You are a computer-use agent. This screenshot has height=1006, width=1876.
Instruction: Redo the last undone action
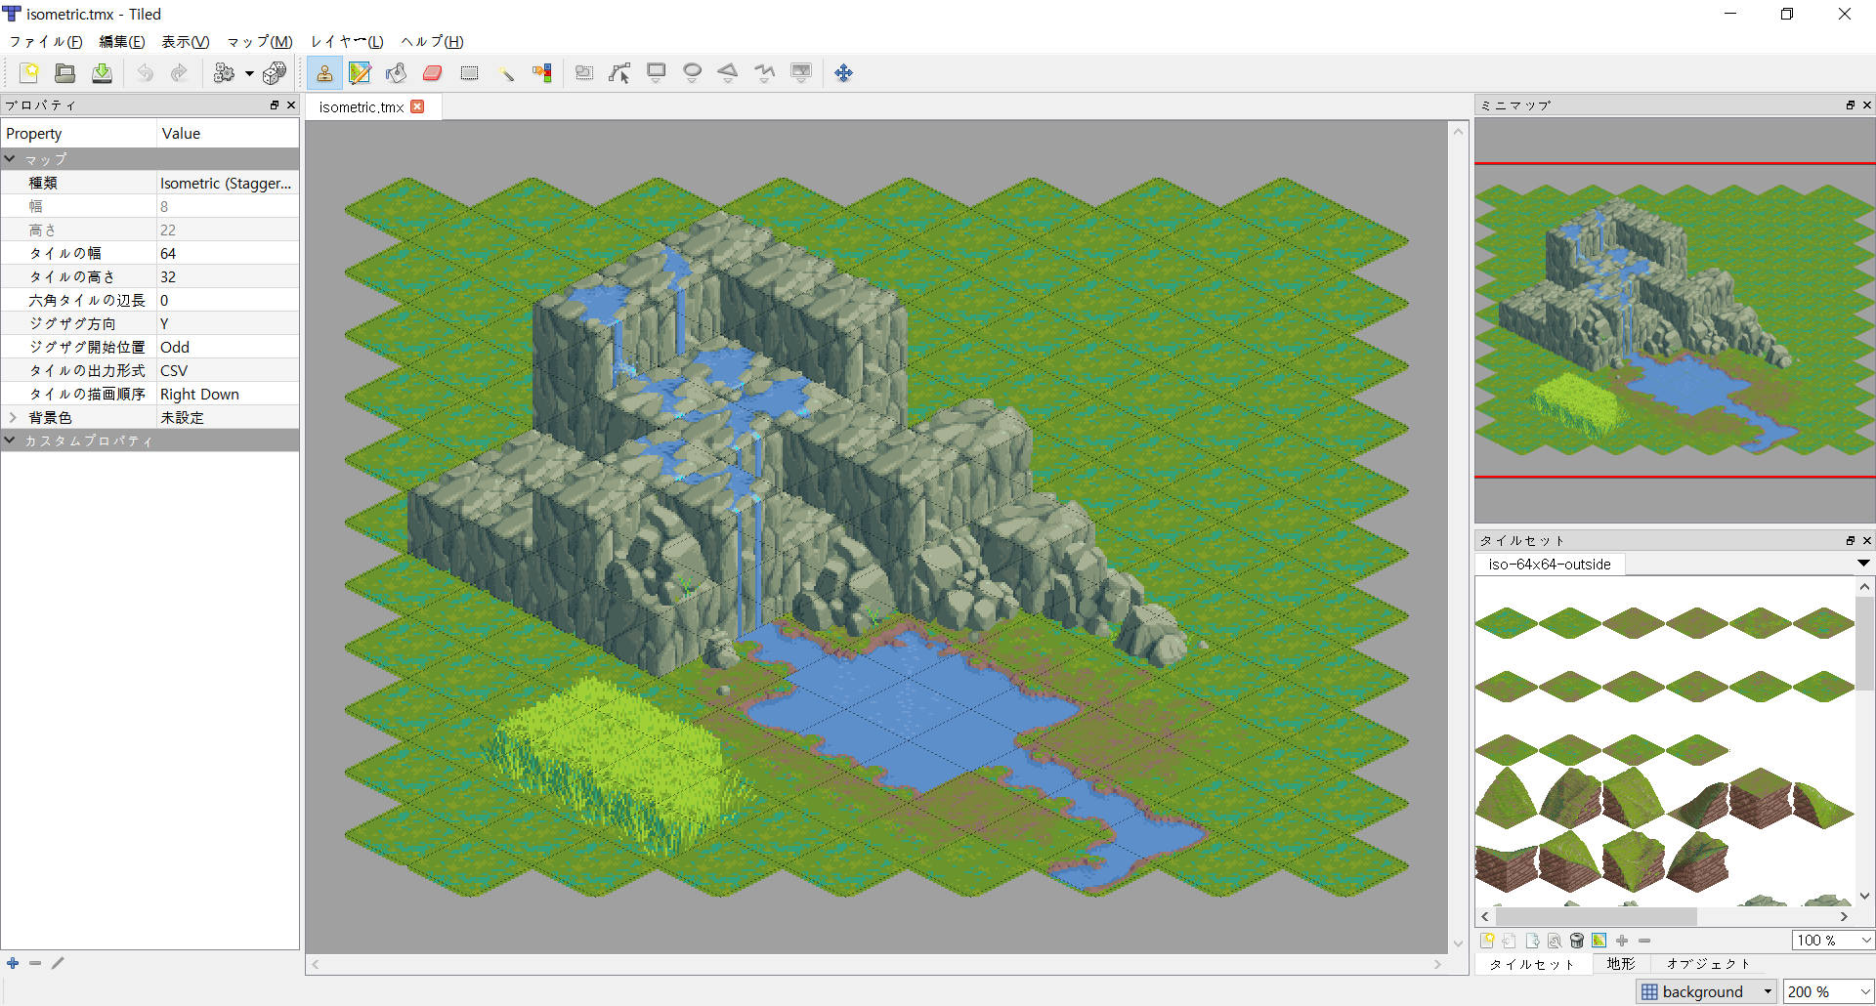[179, 73]
